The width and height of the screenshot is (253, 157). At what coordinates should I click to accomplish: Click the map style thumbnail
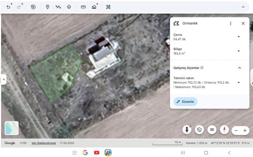click(11, 128)
